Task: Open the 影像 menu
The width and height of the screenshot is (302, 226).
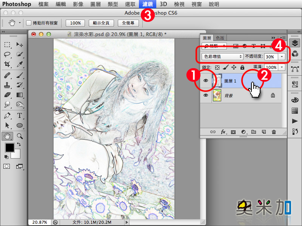Action: pos(78,4)
